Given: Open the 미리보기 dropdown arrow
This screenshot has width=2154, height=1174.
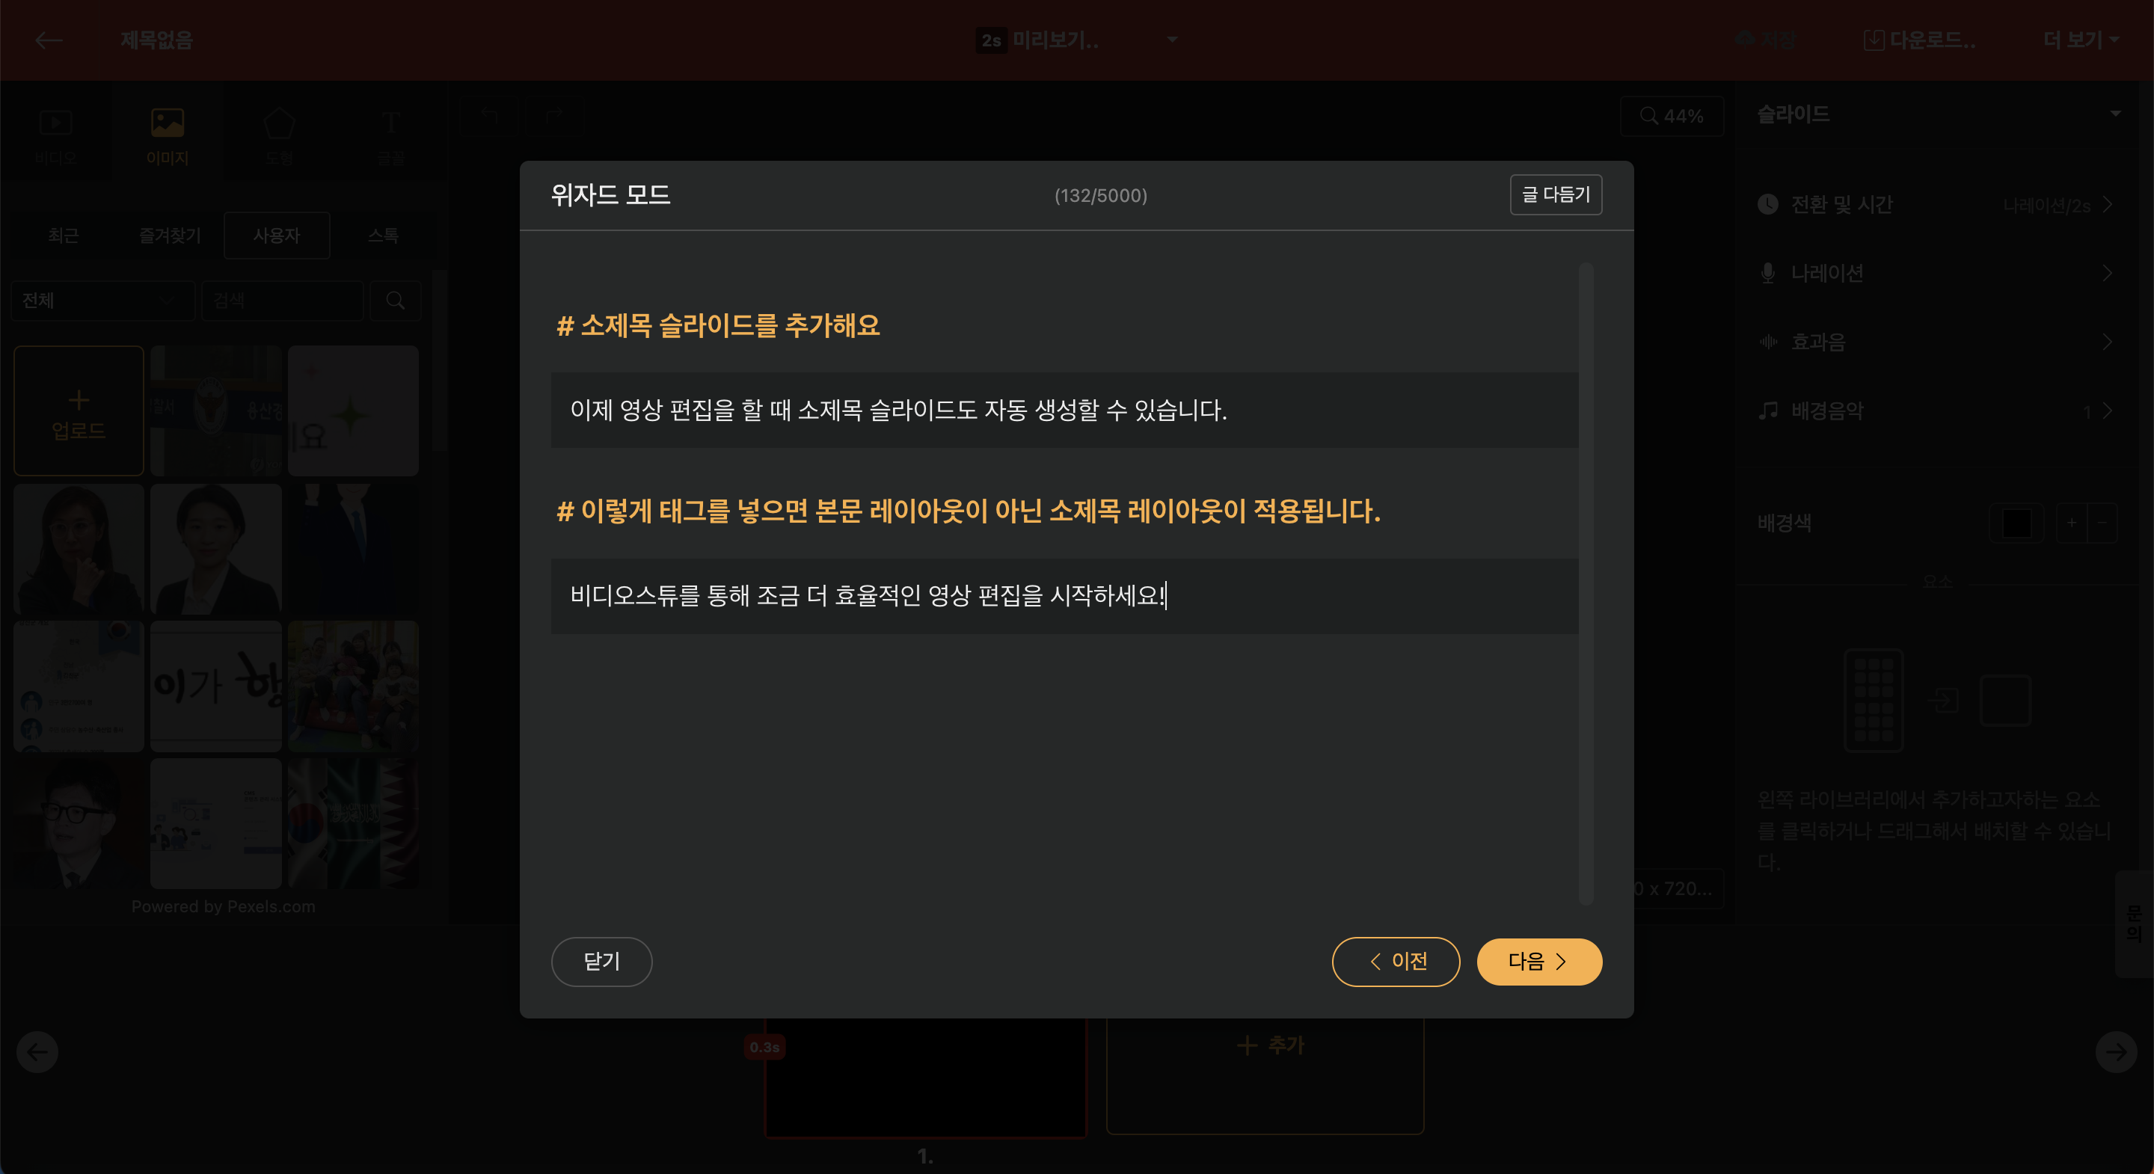Looking at the screenshot, I should (1171, 40).
